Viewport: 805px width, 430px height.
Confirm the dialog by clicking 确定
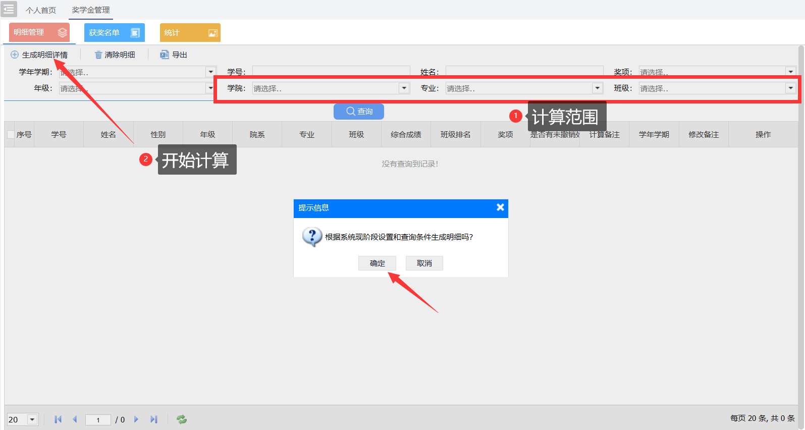point(377,263)
